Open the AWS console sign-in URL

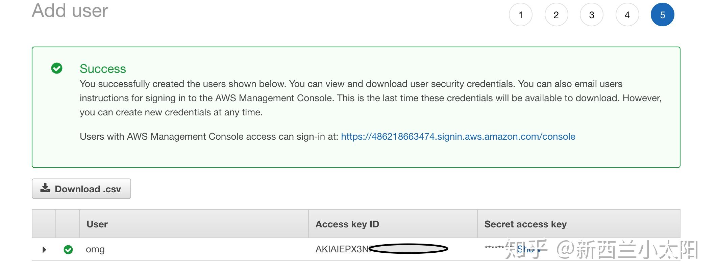click(458, 137)
